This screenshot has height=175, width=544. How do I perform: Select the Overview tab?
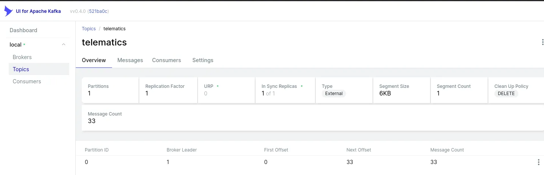point(94,60)
